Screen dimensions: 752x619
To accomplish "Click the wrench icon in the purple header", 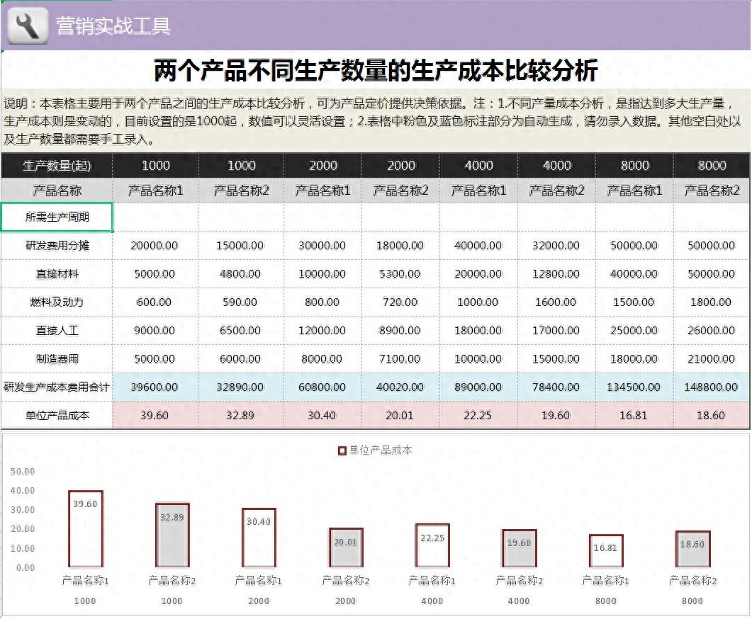I will pos(28,25).
